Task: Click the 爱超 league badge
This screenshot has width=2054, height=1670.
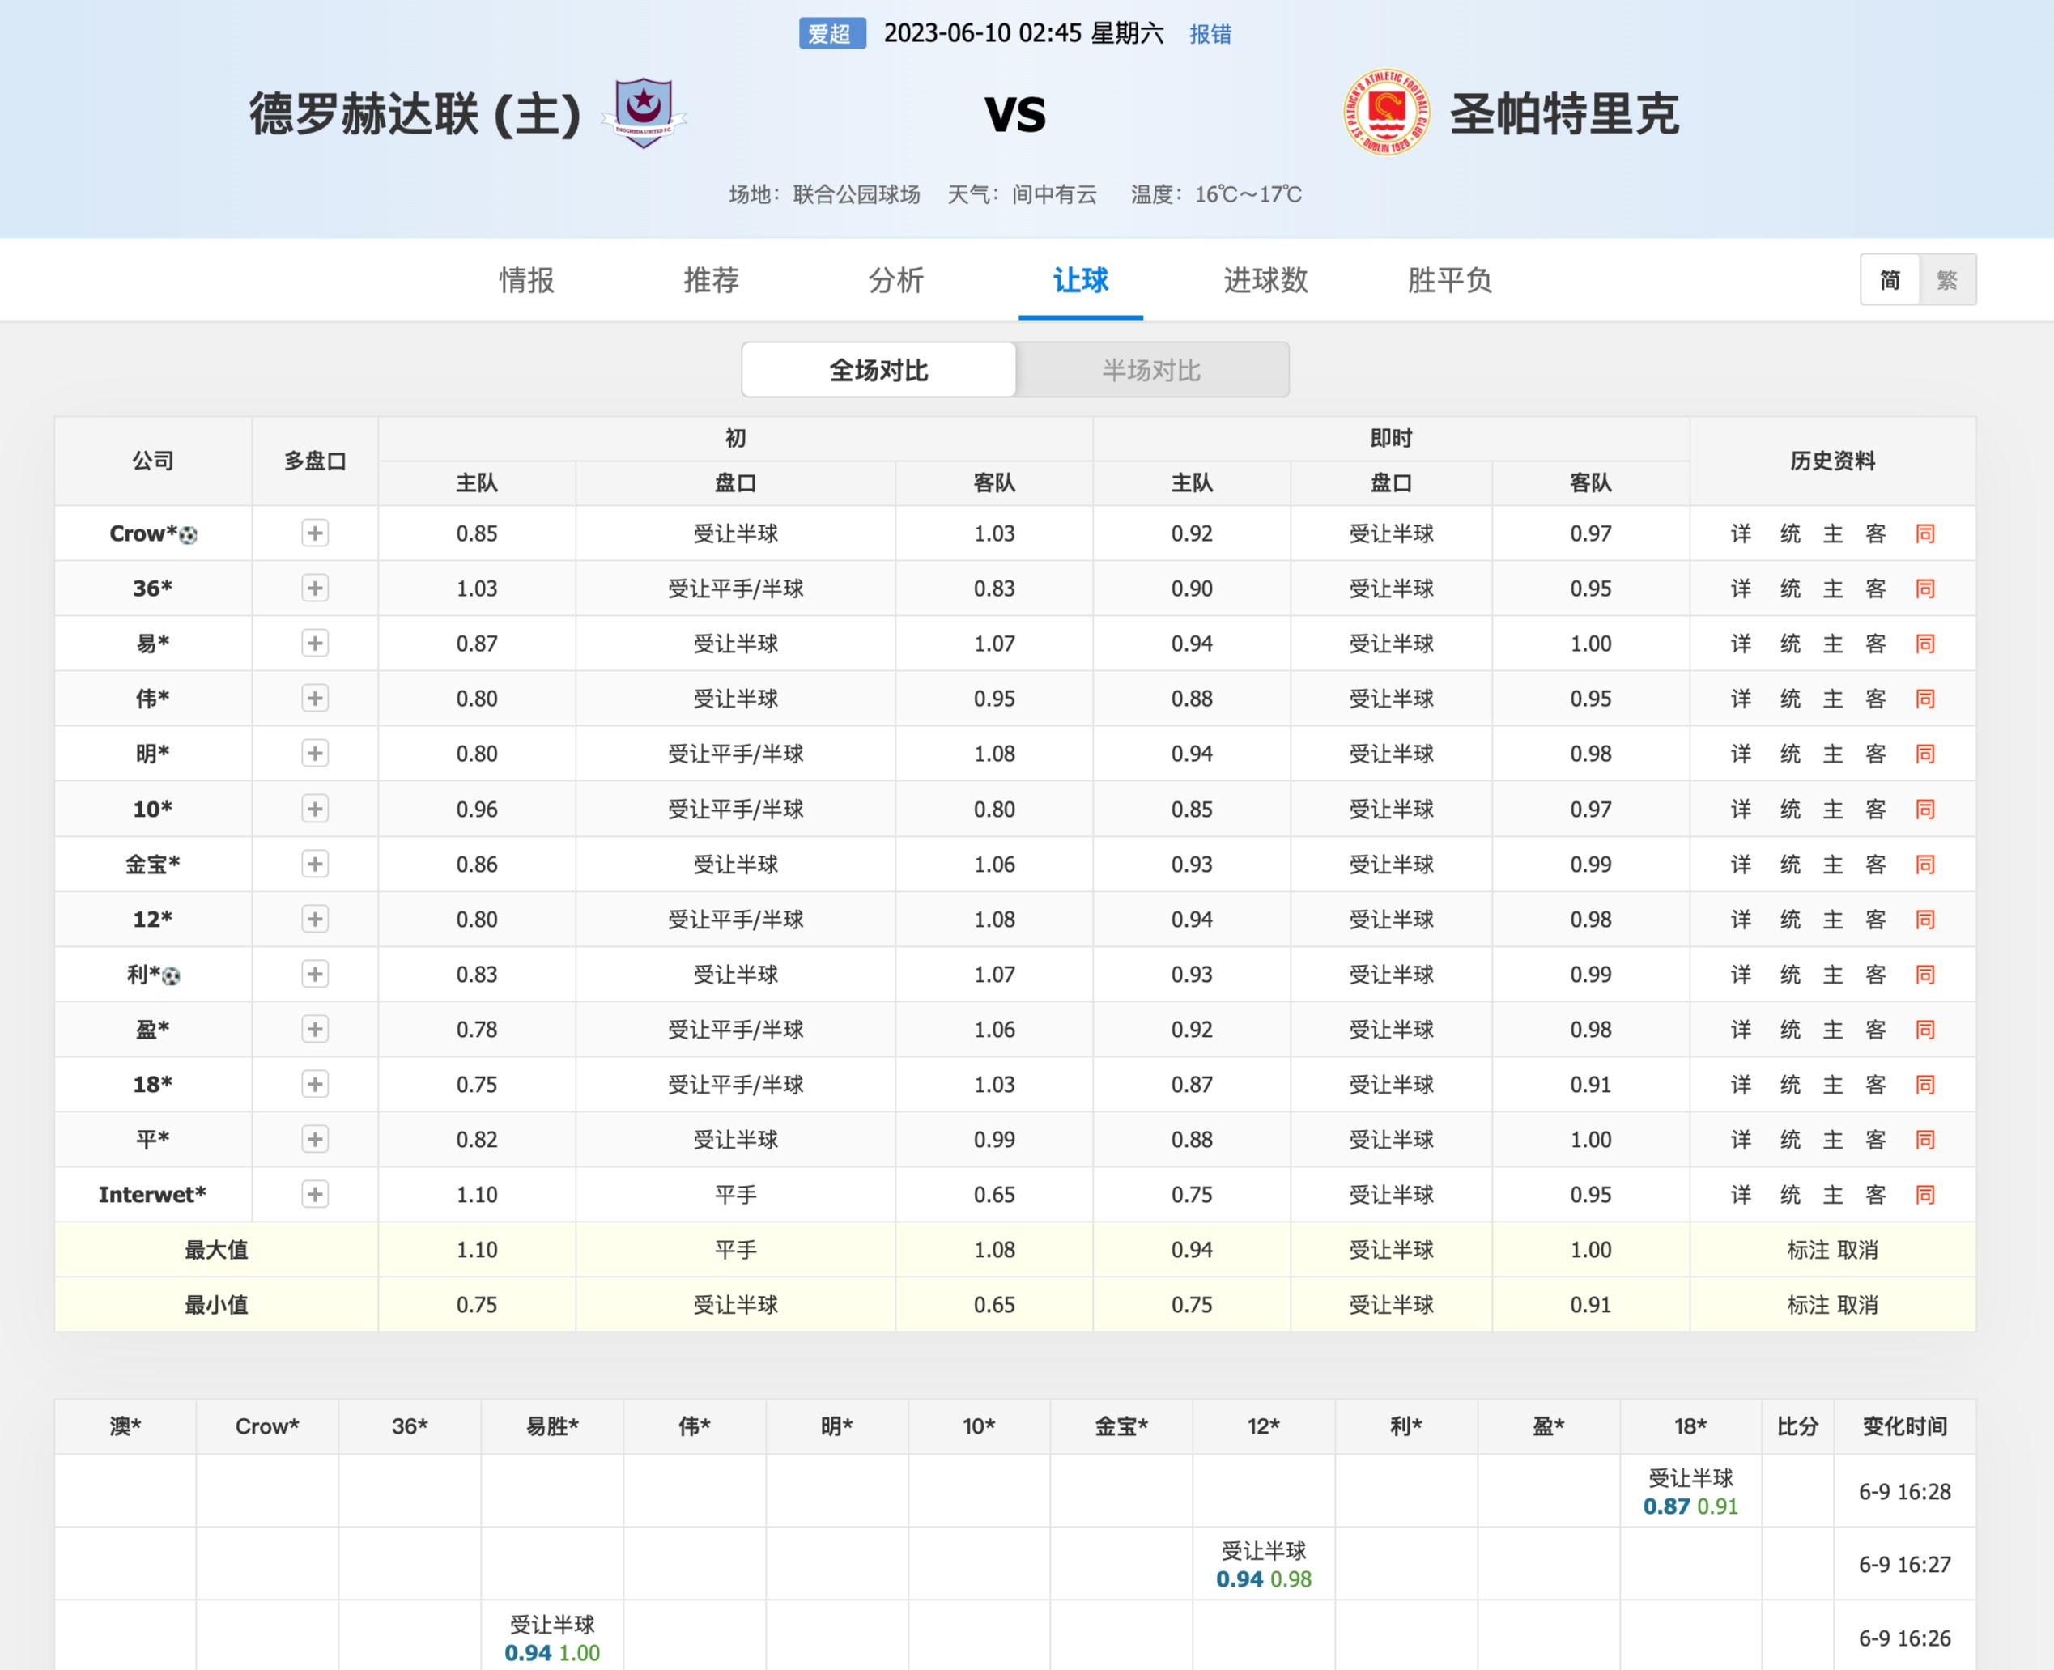Action: [831, 34]
